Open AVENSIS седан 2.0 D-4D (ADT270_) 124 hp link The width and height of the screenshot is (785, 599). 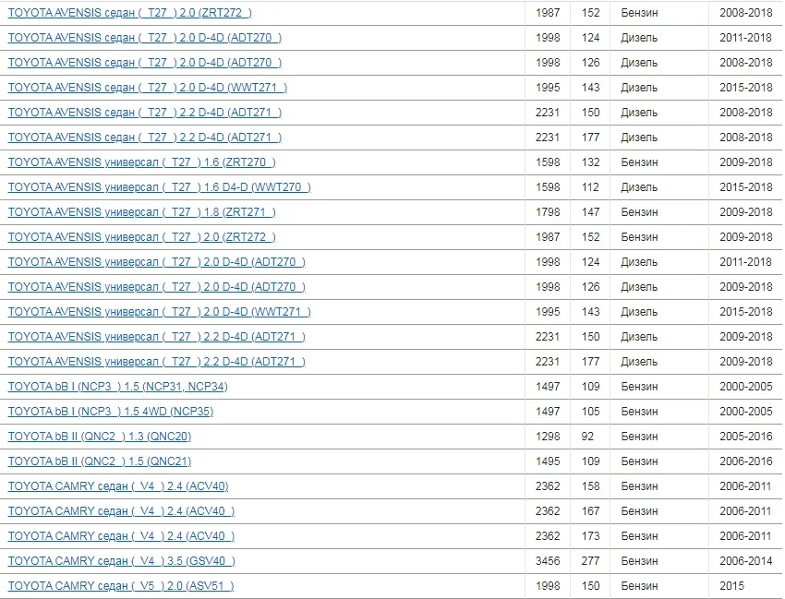145,38
